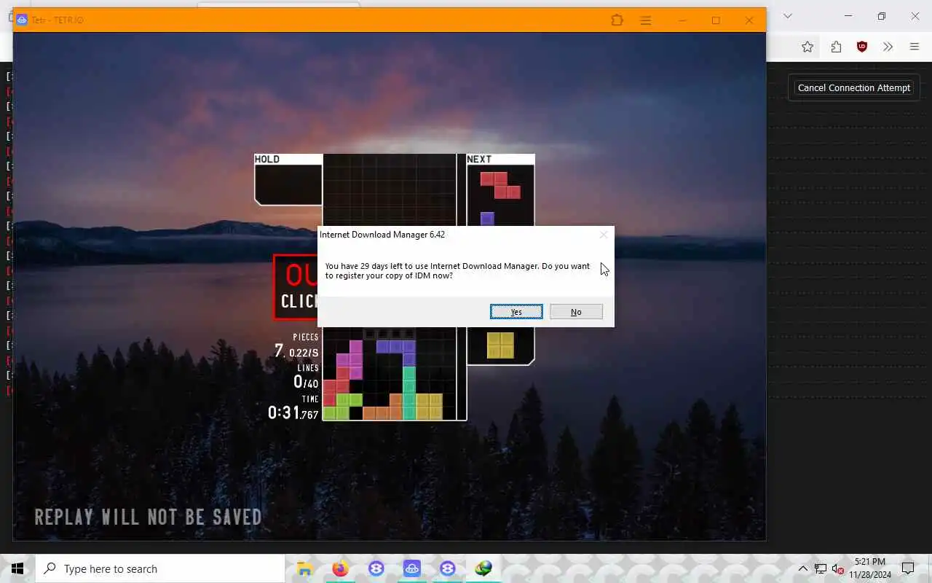Open the Firefox application hamburger menu

pos(915,47)
